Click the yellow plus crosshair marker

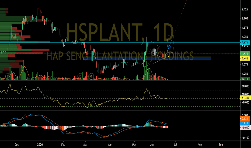[x=169, y=57]
